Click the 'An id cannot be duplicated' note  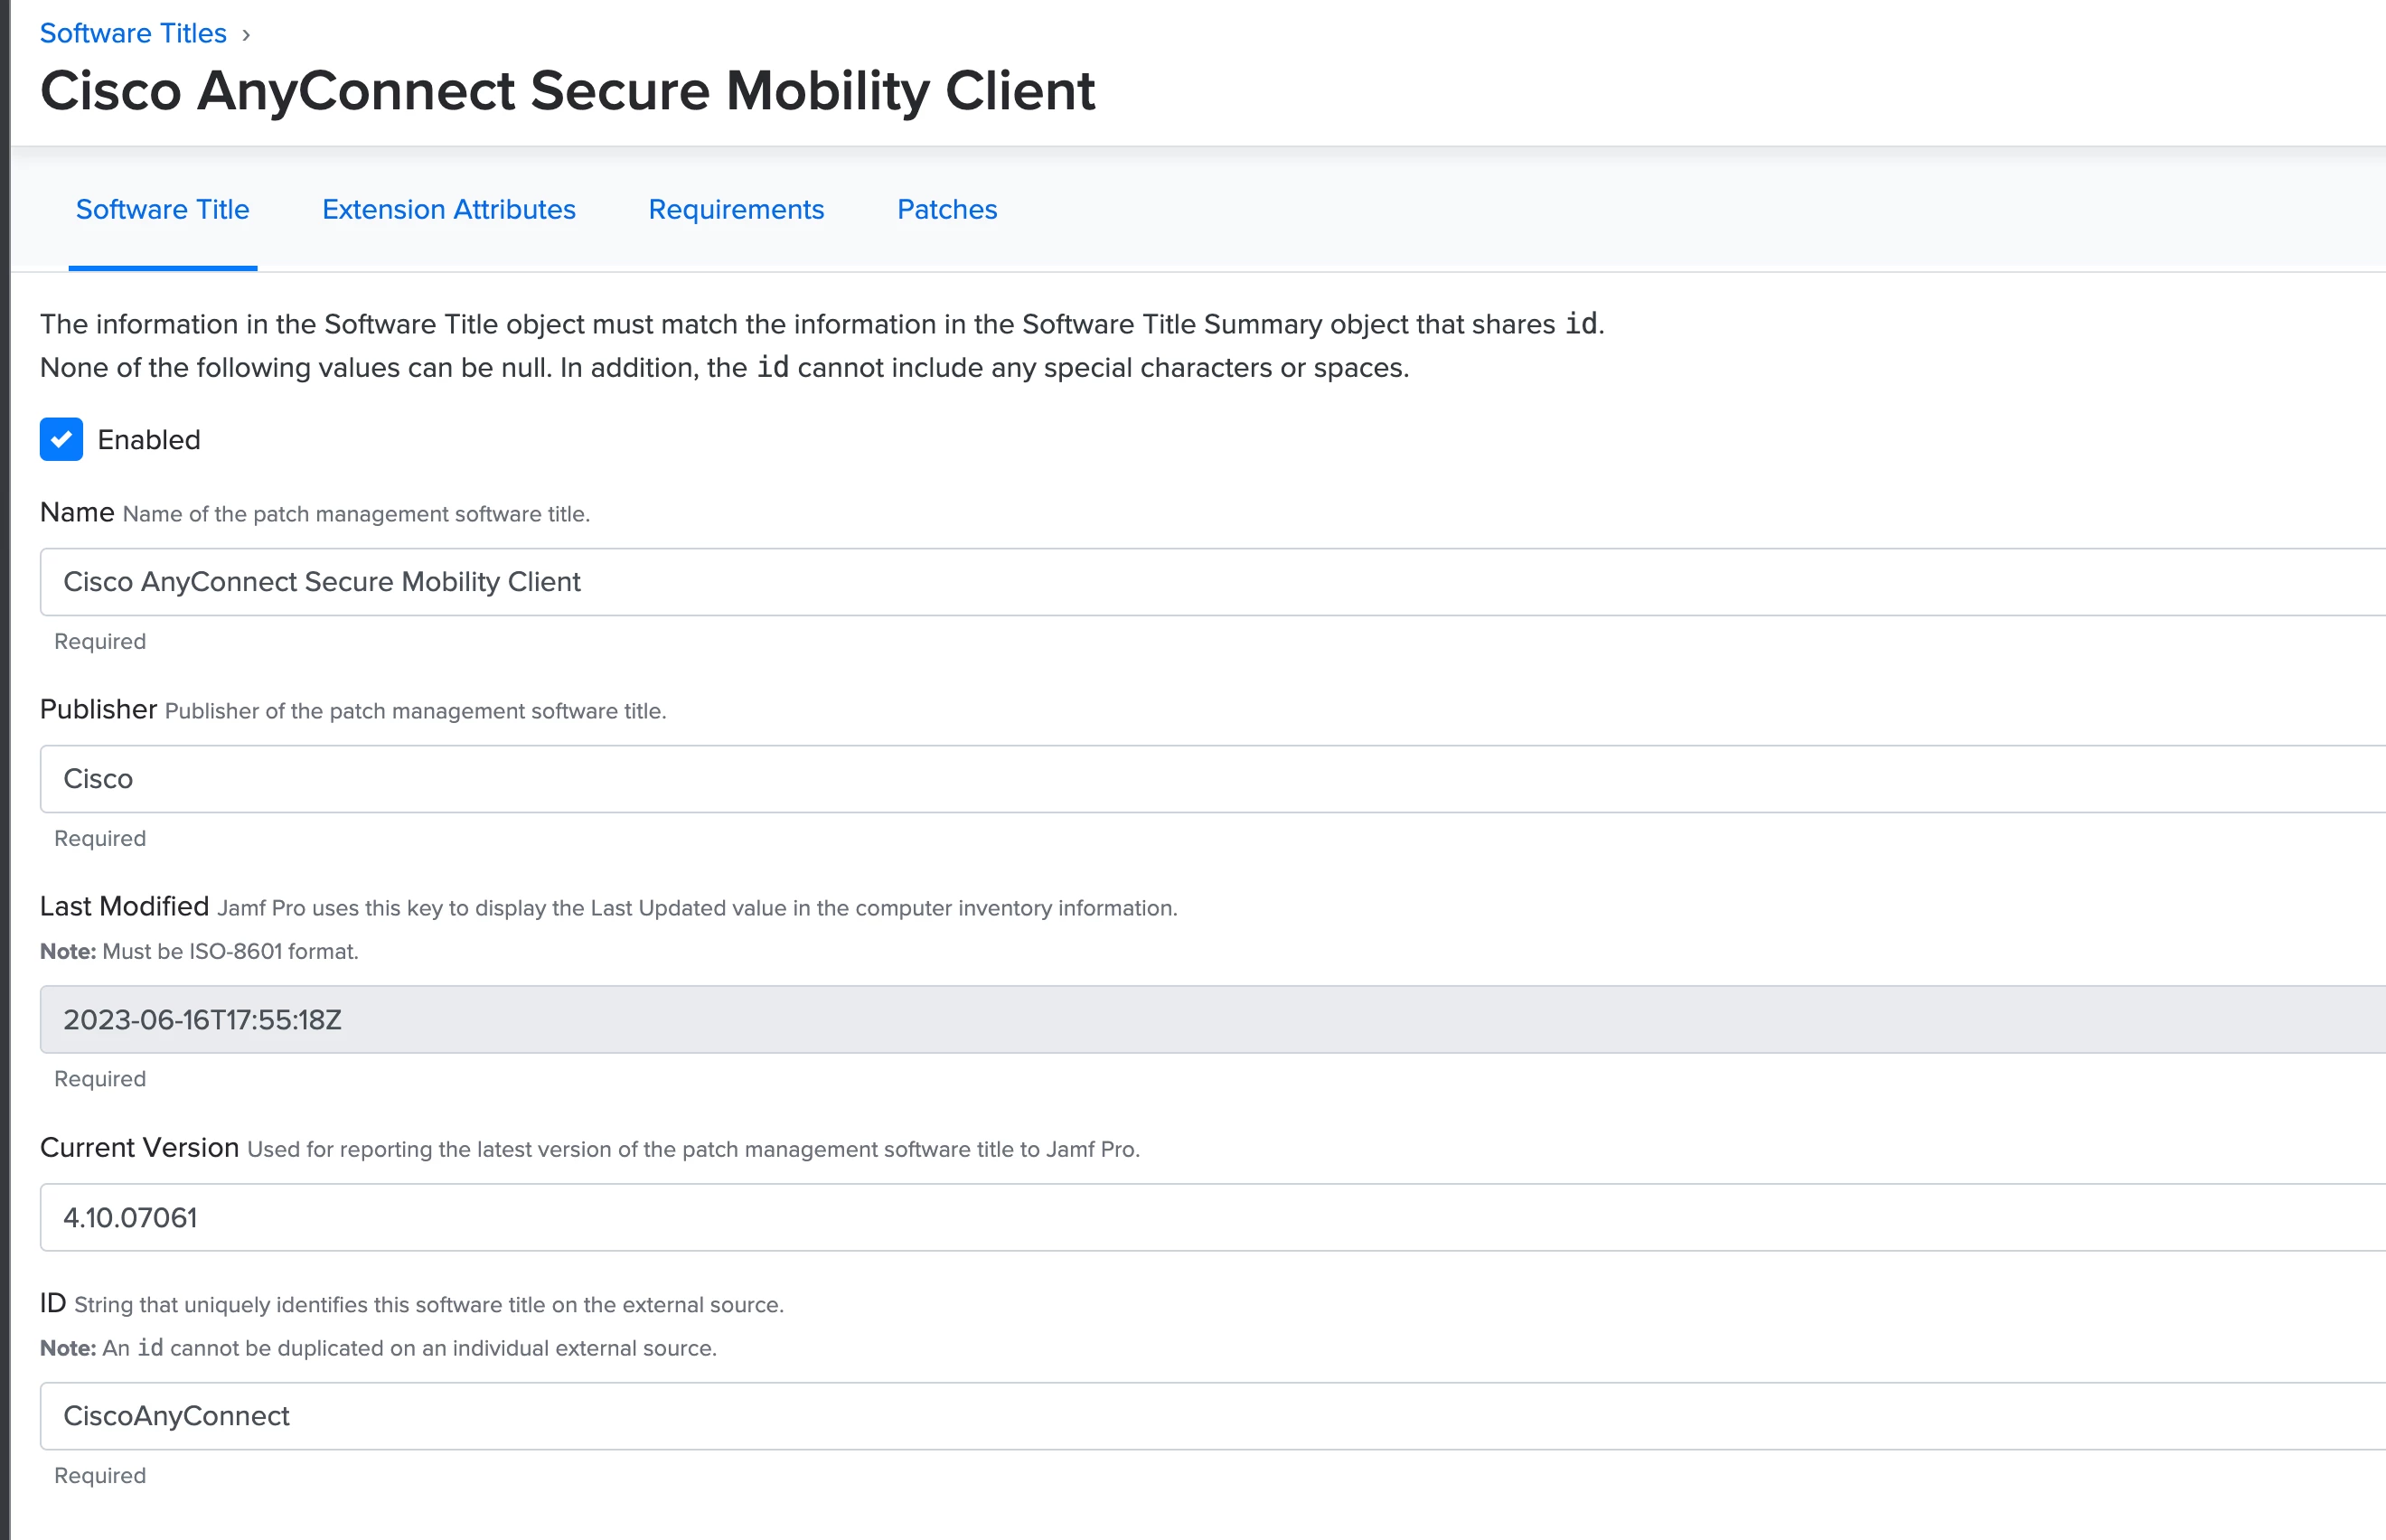[378, 1348]
